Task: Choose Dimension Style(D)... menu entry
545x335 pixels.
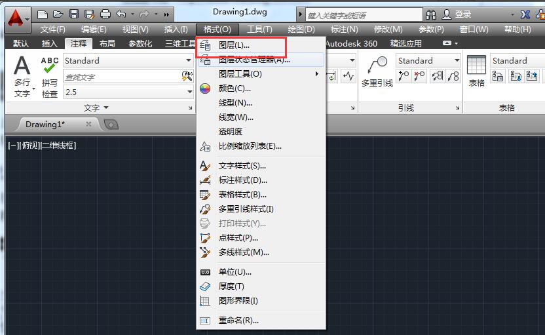Action: coord(261,180)
